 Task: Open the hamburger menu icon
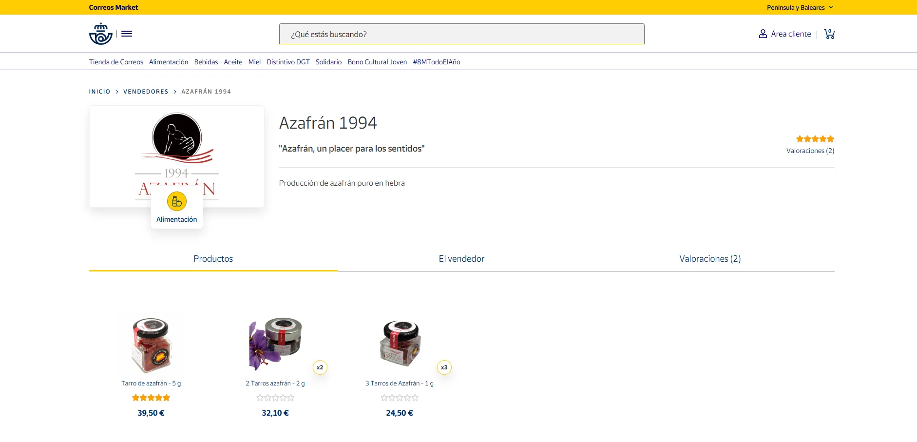[127, 34]
